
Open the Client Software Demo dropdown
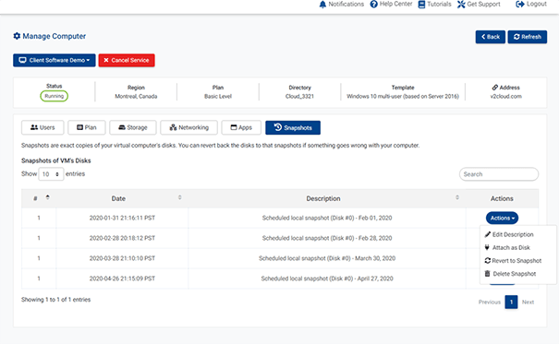(x=55, y=60)
